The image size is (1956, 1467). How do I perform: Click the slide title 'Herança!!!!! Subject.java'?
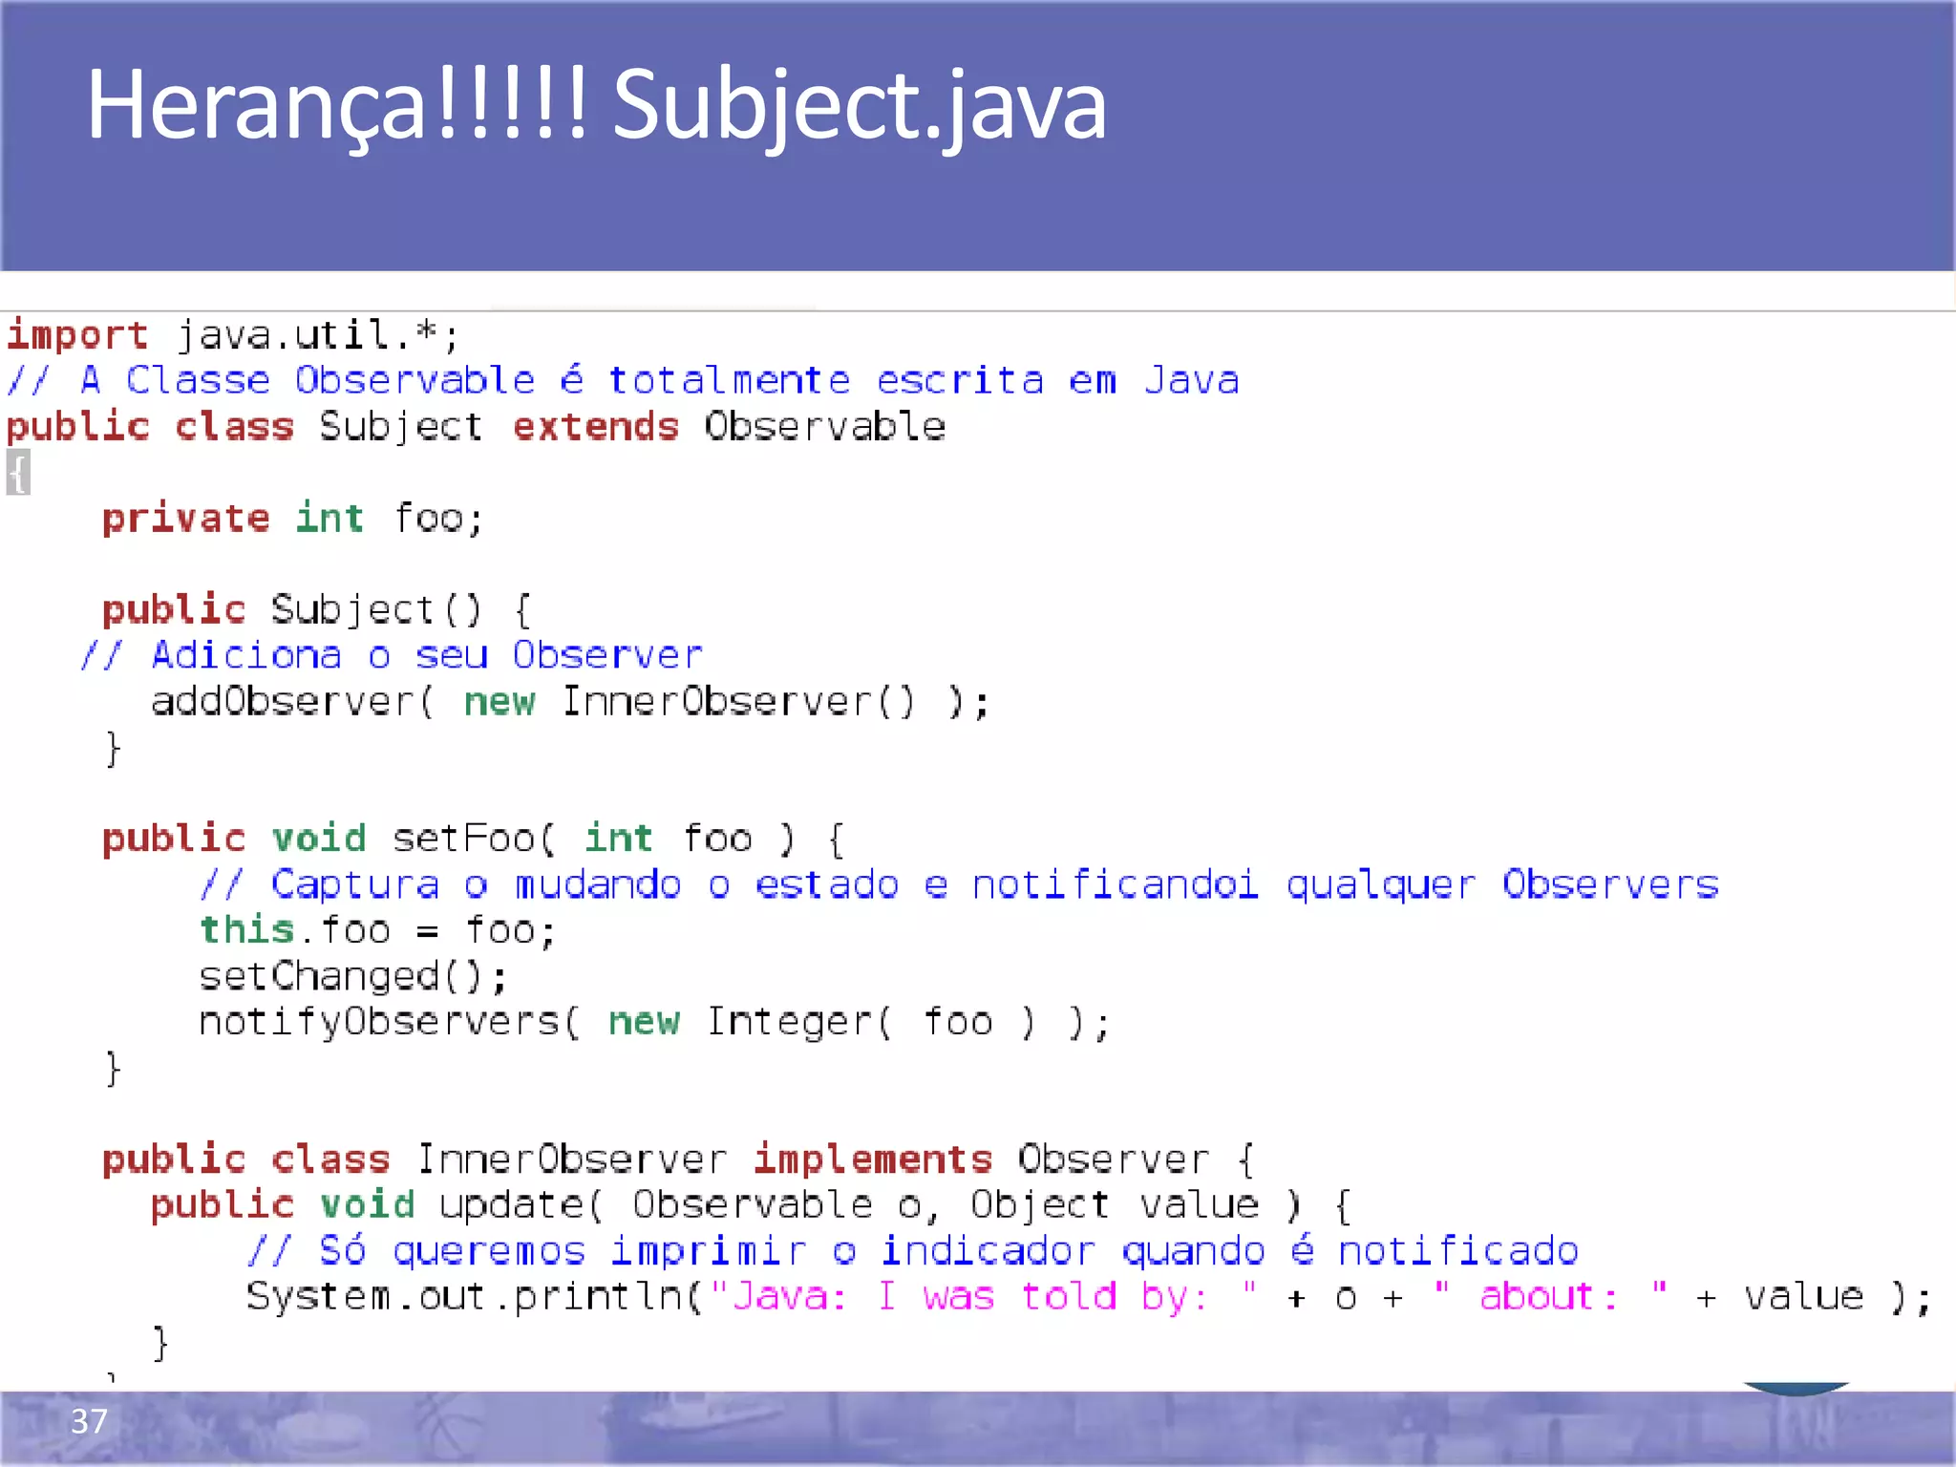(596, 105)
